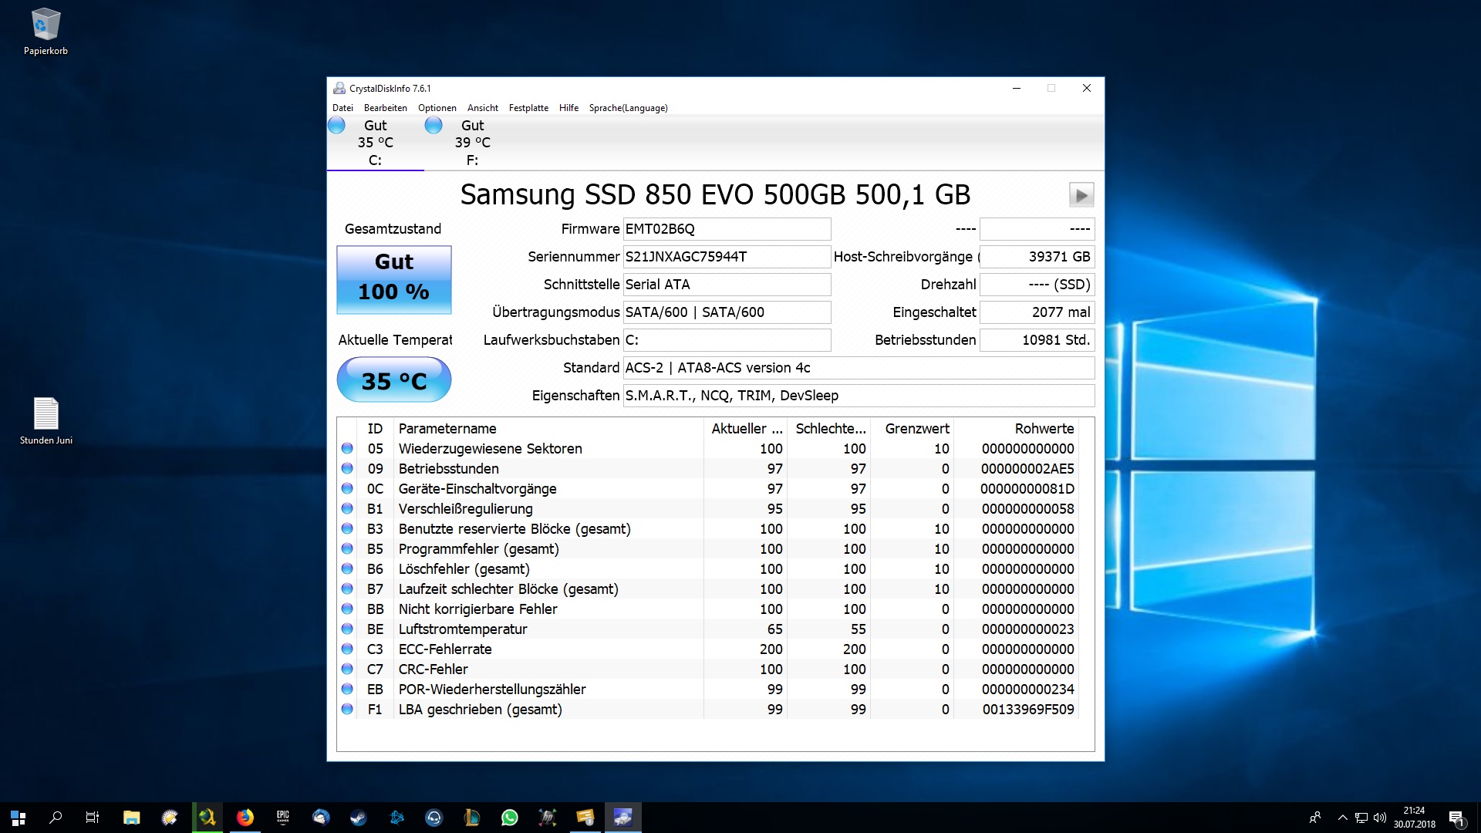1481x833 pixels.
Task: Open Firefox from the taskbar
Action: (245, 818)
